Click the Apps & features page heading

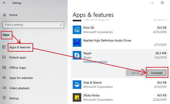pyautogui.click(x=93, y=15)
